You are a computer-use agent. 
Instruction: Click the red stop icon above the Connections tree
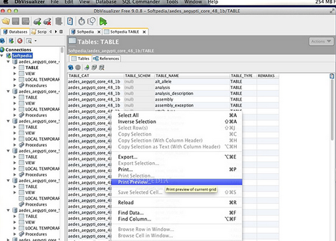(20, 40)
